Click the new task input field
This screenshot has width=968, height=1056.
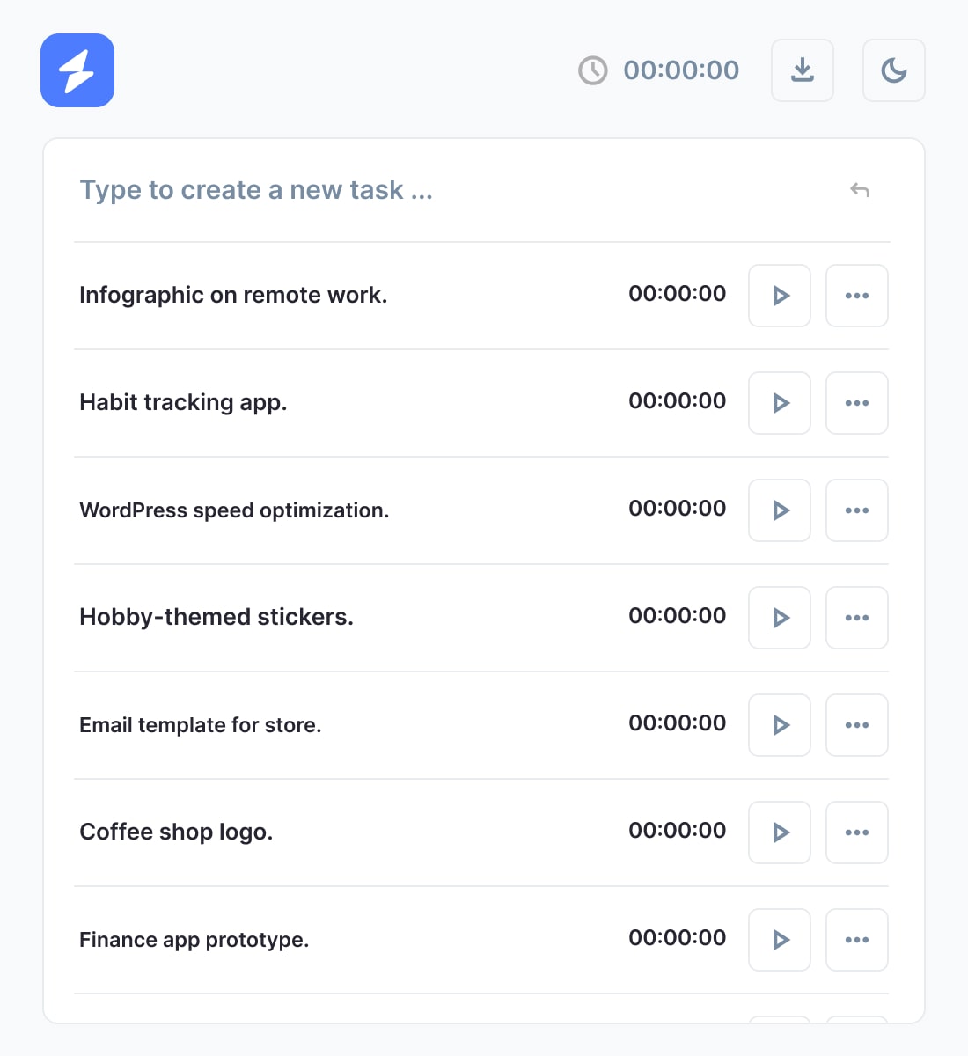(440, 190)
